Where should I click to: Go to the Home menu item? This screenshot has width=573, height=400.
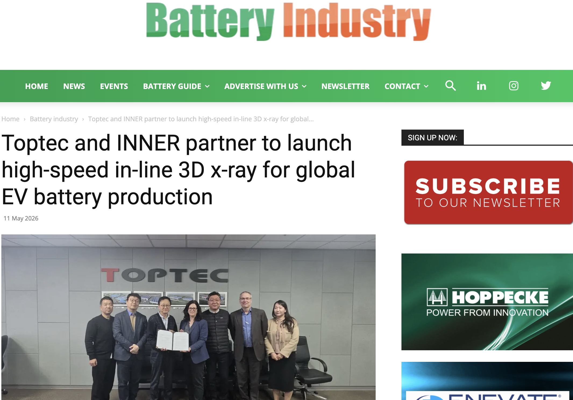tap(37, 86)
